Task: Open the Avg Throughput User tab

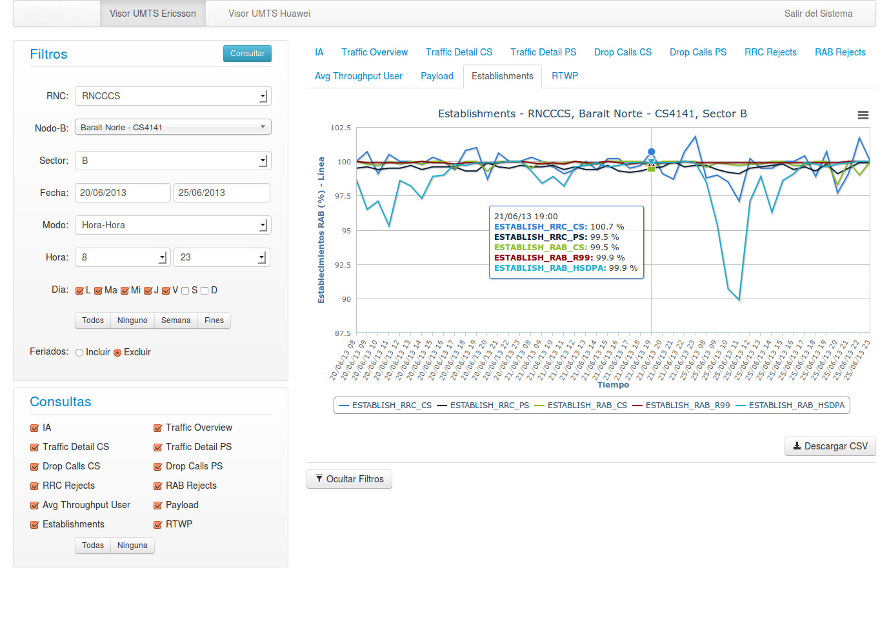Action: coord(359,76)
